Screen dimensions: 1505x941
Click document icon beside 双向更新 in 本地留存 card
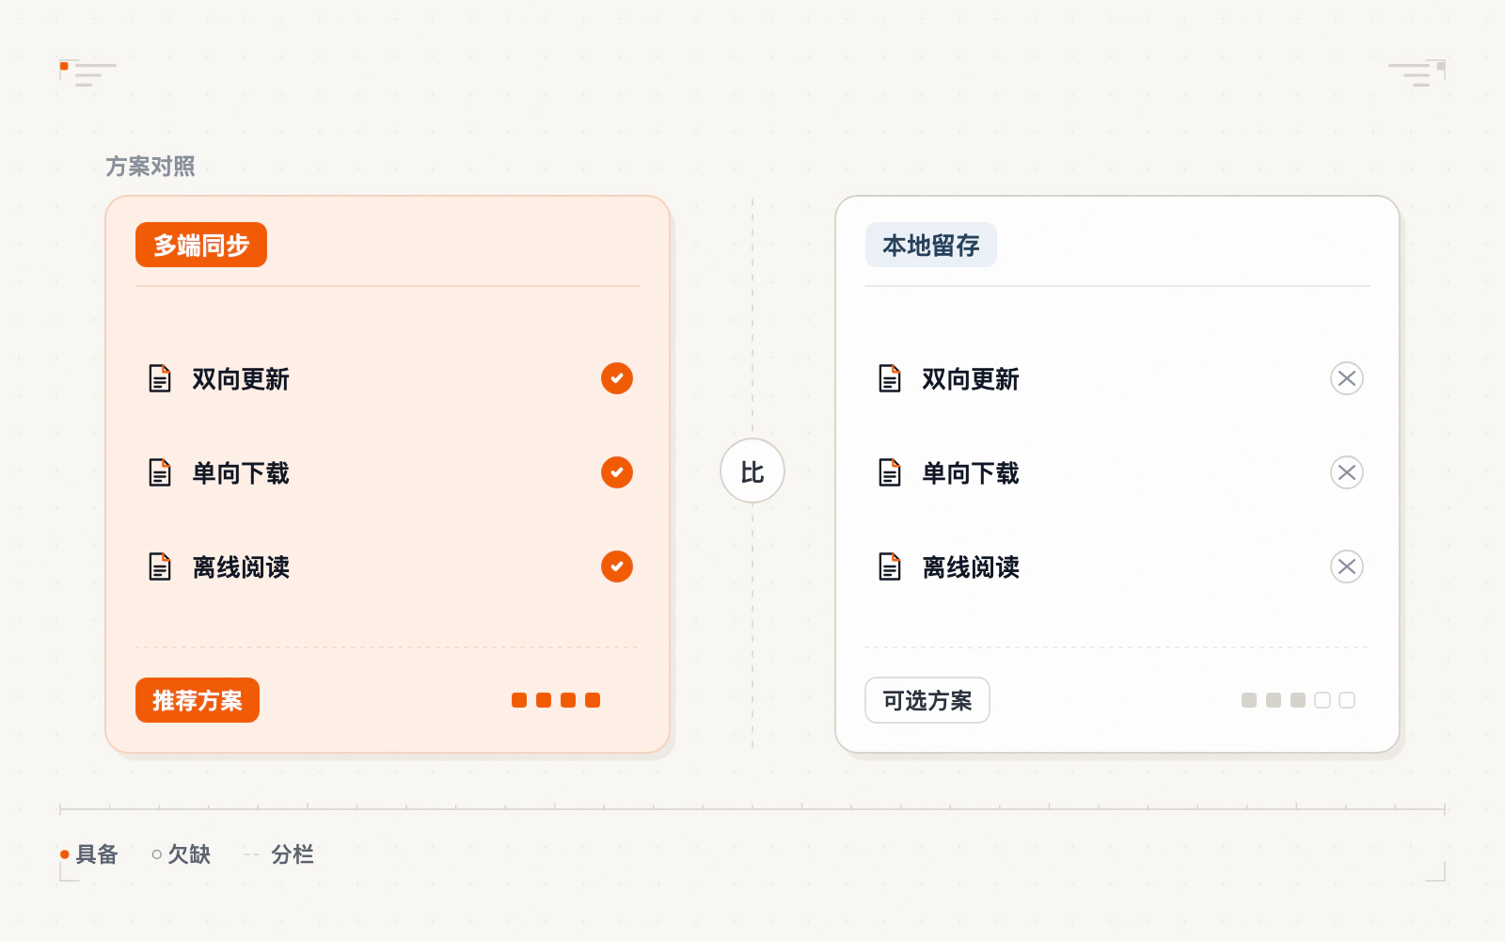(x=890, y=378)
